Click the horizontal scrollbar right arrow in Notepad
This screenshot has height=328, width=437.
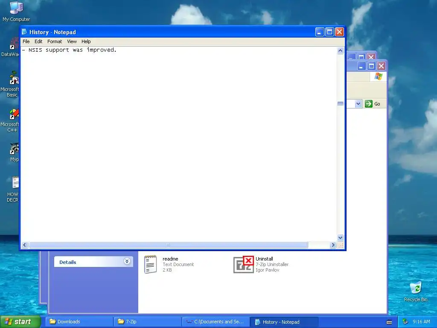[x=333, y=245]
